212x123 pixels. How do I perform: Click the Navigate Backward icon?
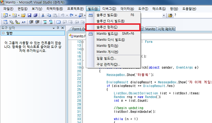(81, 15)
